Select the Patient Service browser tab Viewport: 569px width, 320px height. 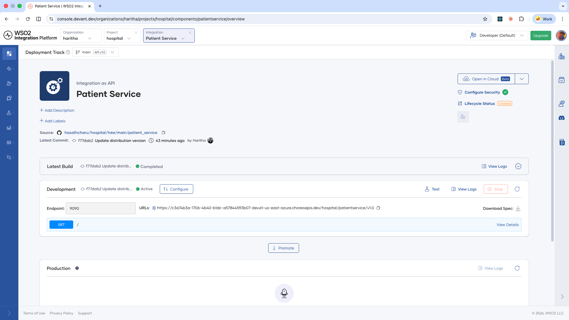click(x=59, y=6)
